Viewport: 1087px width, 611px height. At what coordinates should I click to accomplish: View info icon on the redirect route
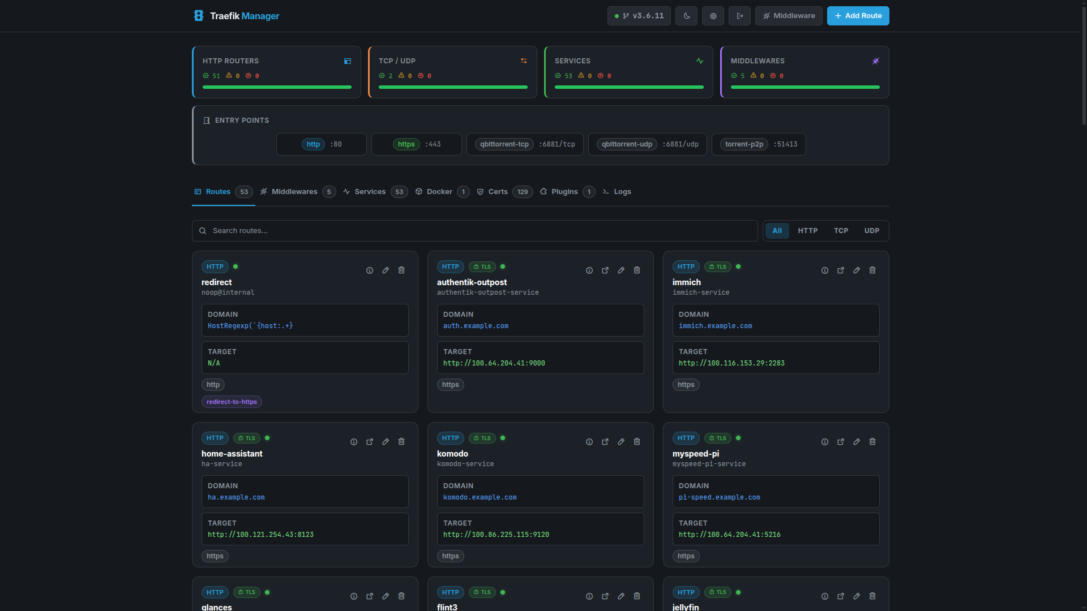coord(369,270)
